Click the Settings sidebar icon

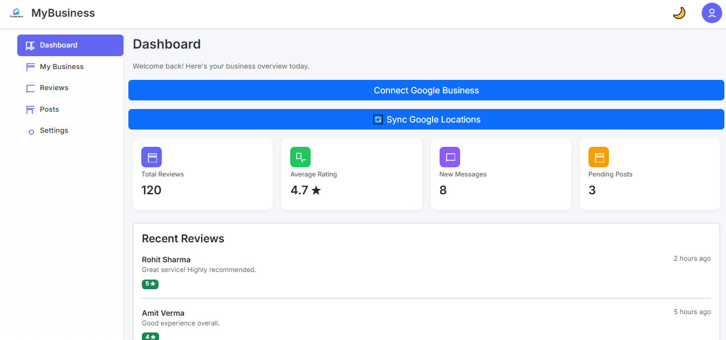click(x=31, y=131)
